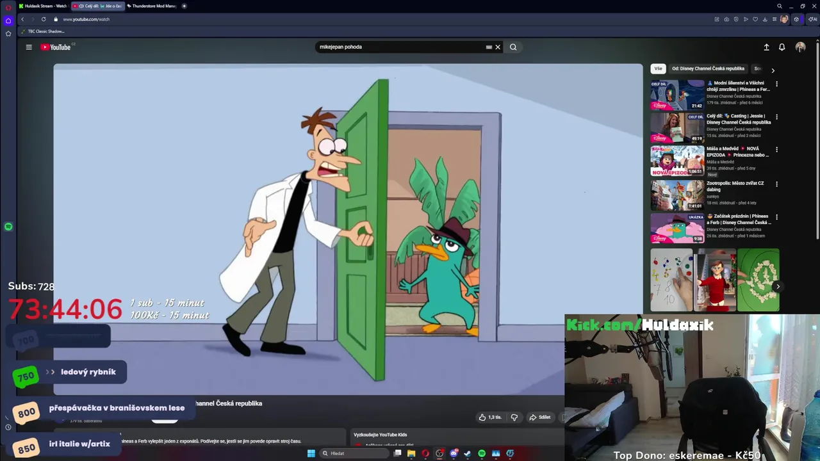The image size is (820, 461).
Task: Click the Hledat taskbar search box
Action: point(355,453)
